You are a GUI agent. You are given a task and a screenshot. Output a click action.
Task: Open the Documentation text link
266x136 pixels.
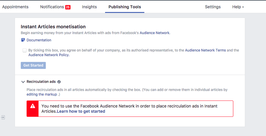[x=39, y=40]
